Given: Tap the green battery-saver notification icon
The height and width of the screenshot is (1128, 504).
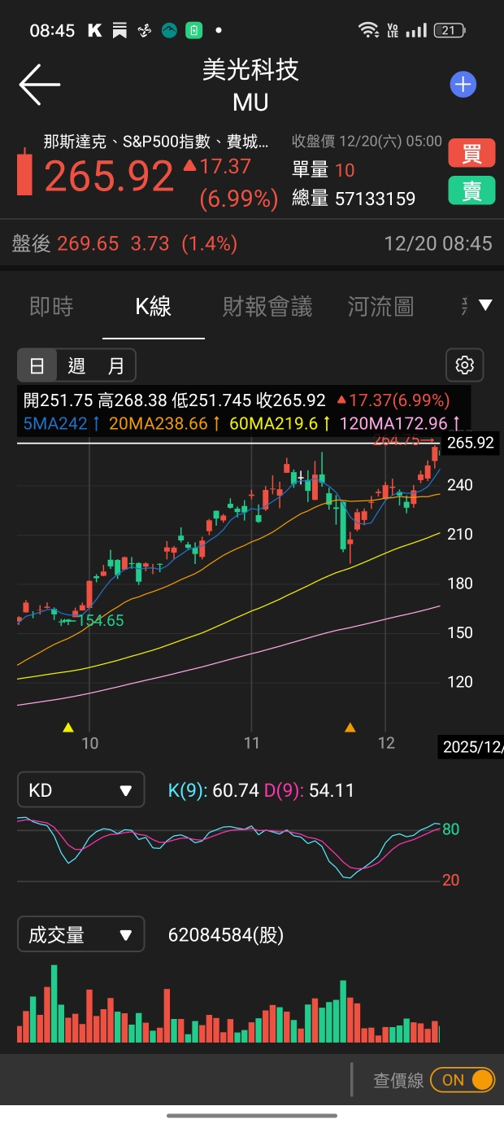Looking at the screenshot, I should pos(193,30).
